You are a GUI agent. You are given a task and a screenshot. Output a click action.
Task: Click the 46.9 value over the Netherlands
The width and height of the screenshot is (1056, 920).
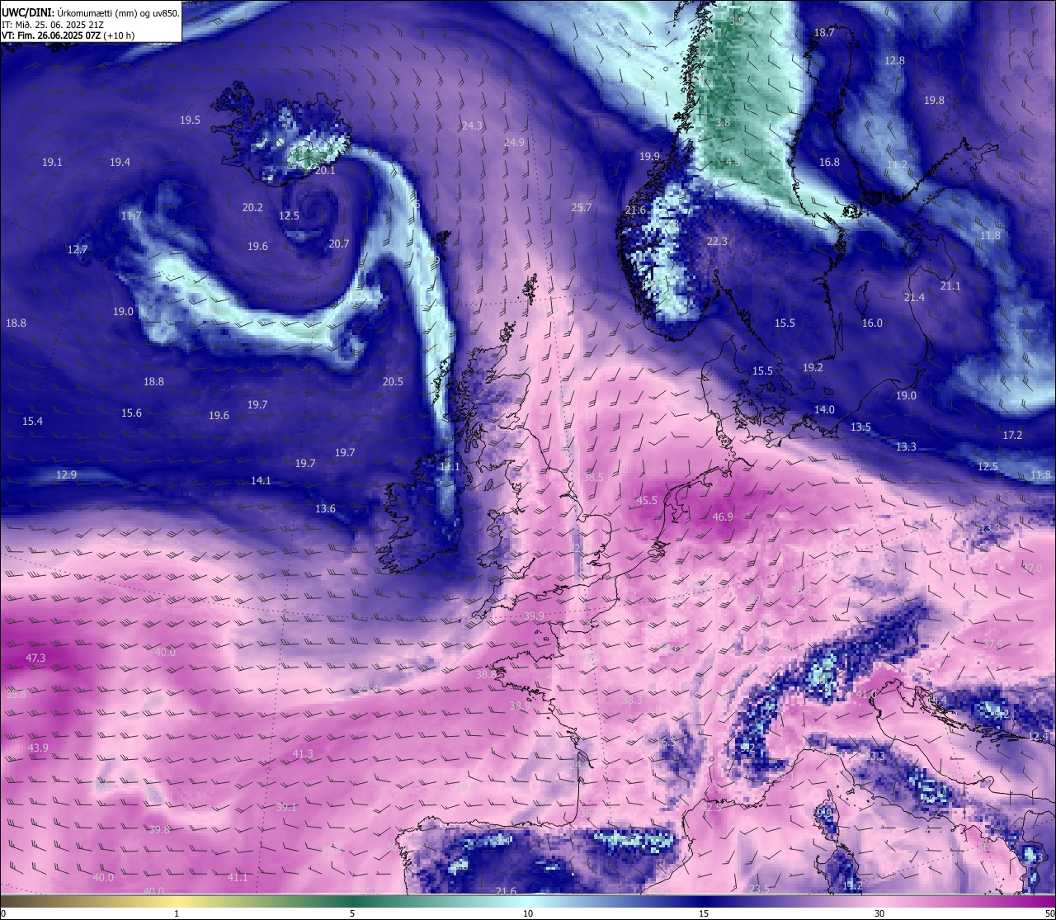723,517
